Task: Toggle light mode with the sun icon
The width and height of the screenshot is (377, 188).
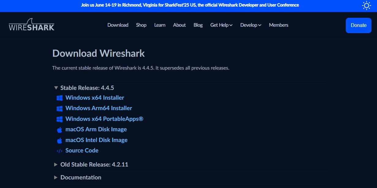Action: click(366, 5)
